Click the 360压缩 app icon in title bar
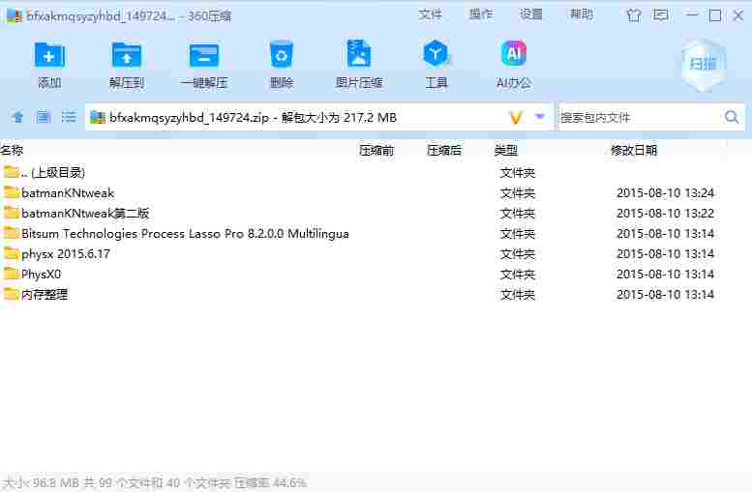 (x=14, y=15)
